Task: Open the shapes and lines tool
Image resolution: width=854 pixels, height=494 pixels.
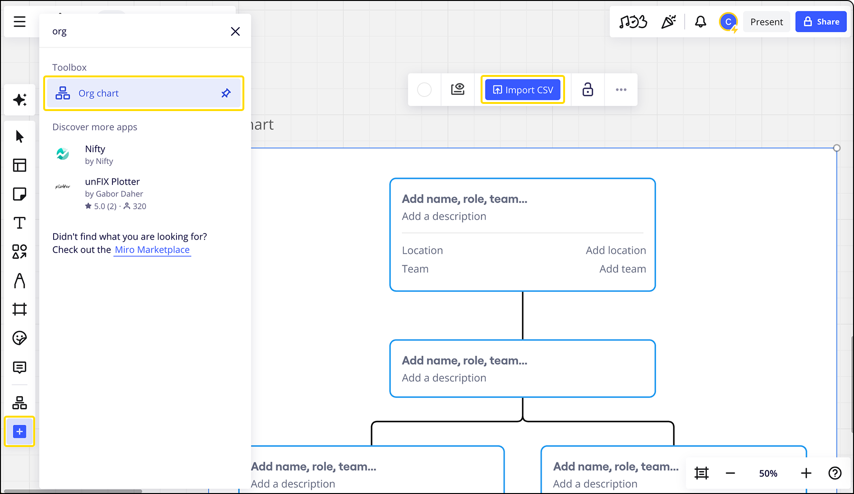Action: 19,252
